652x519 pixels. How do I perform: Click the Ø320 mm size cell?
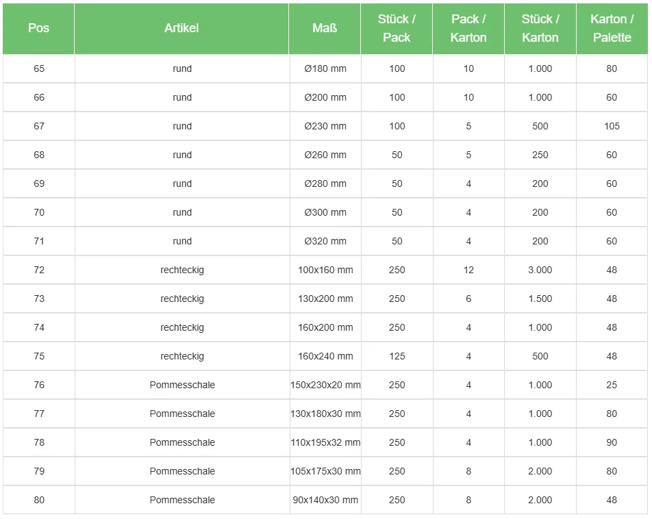(x=325, y=241)
